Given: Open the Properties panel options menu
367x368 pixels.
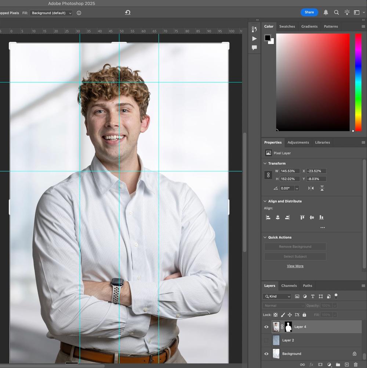Looking at the screenshot, I should 363,143.
